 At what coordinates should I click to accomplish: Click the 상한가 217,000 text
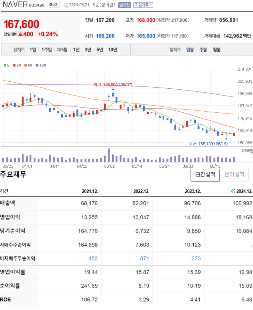[x=173, y=20]
